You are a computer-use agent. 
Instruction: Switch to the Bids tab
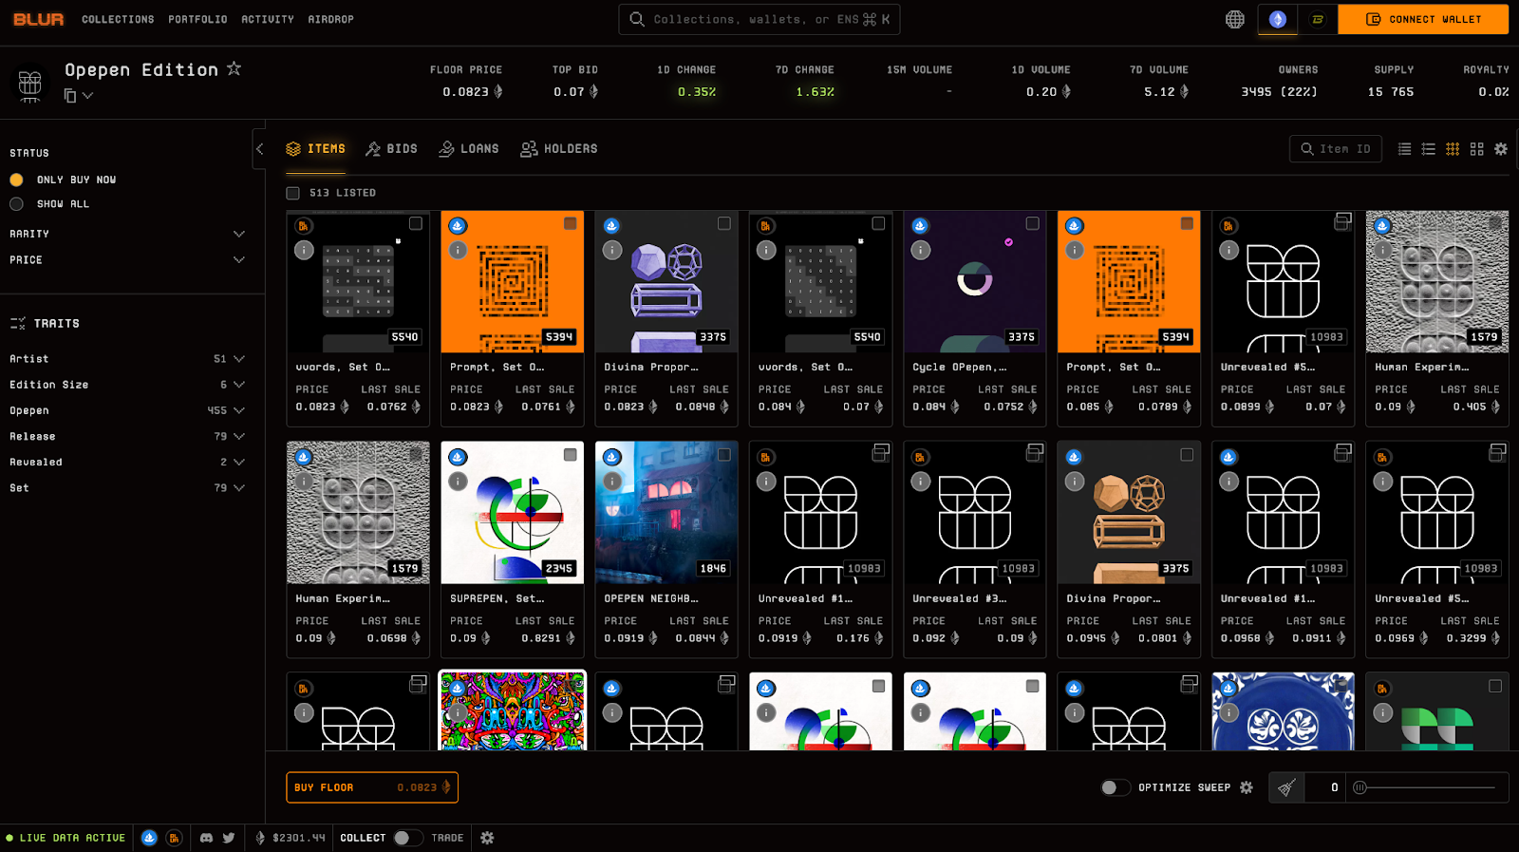(391, 149)
